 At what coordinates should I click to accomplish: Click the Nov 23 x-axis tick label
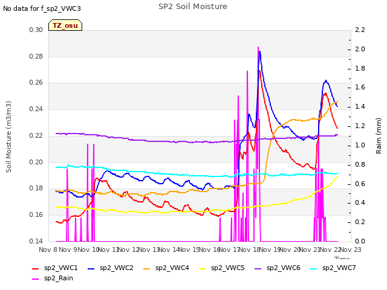coord(351,250)
